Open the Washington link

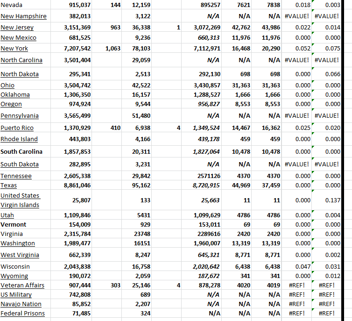(18, 243)
